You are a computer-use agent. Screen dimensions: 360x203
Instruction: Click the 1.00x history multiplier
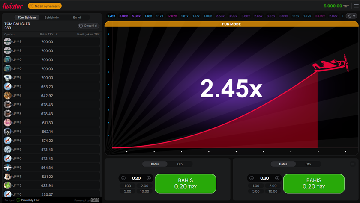208,16
